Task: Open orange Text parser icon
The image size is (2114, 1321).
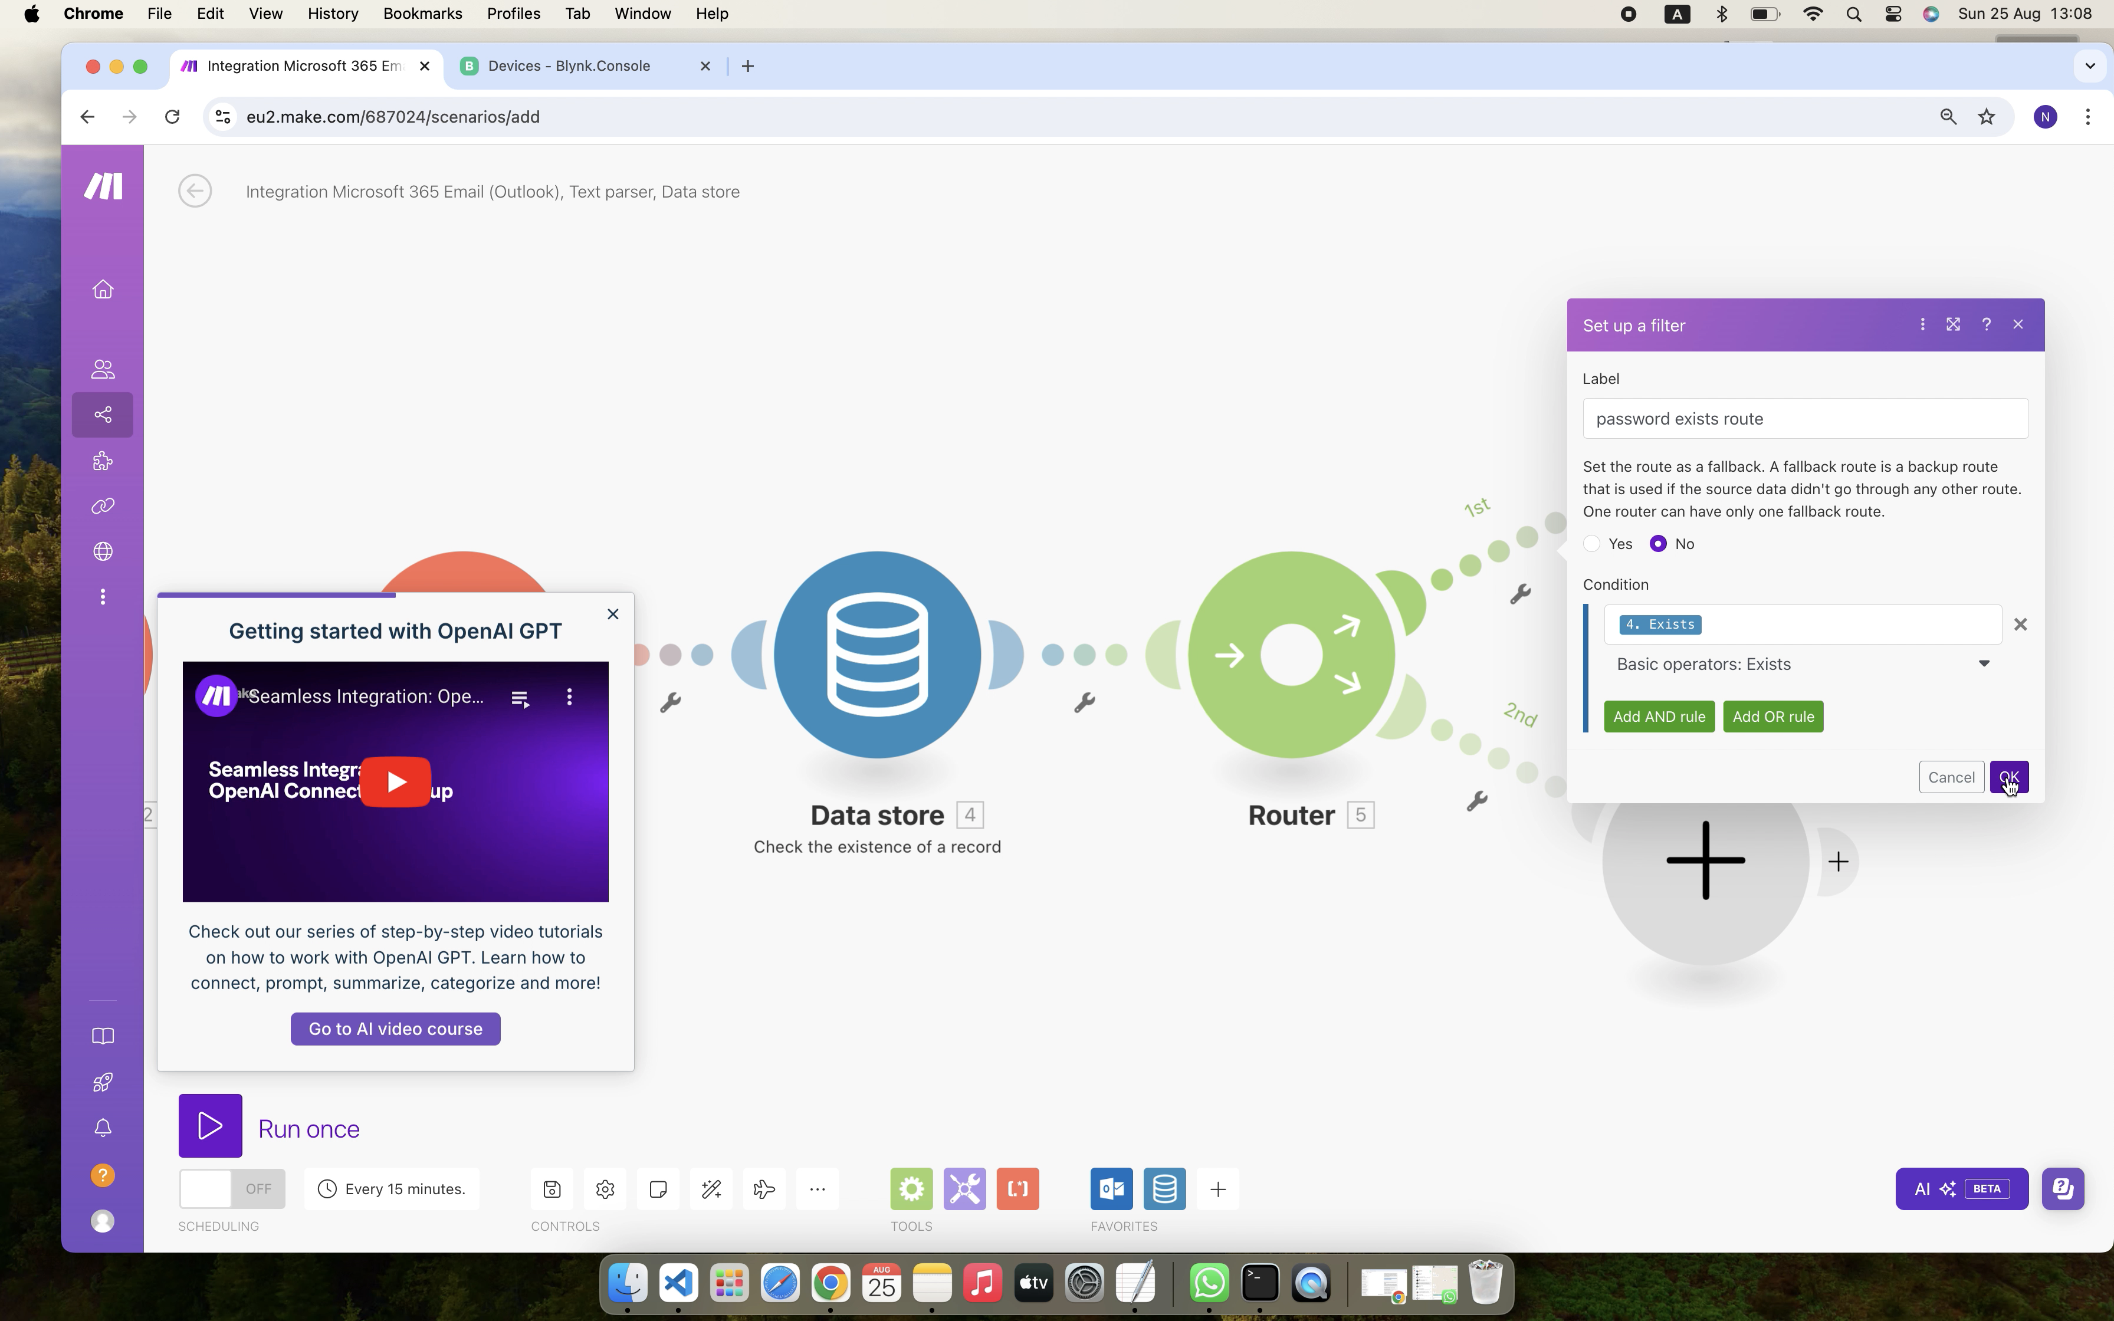Action: coord(1017,1189)
